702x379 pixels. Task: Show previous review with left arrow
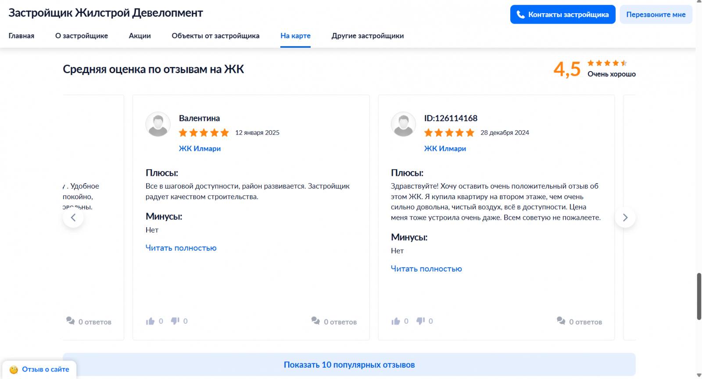point(73,218)
